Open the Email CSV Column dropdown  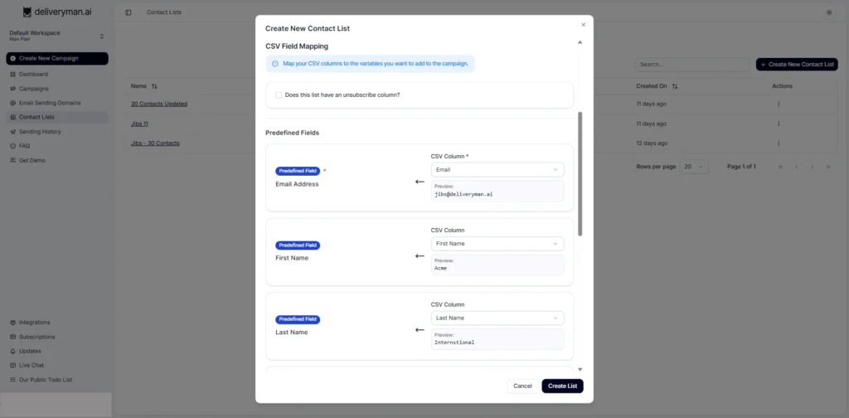point(497,169)
